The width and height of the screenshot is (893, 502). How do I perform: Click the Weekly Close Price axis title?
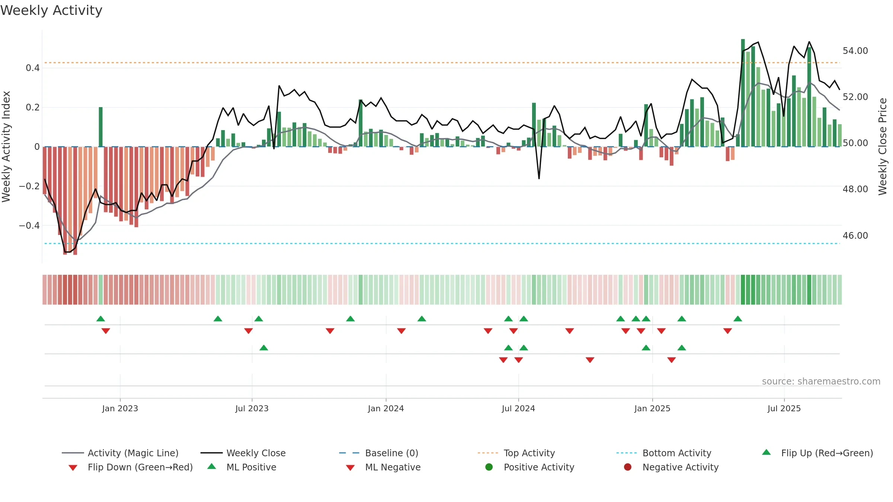click(883, 147)
